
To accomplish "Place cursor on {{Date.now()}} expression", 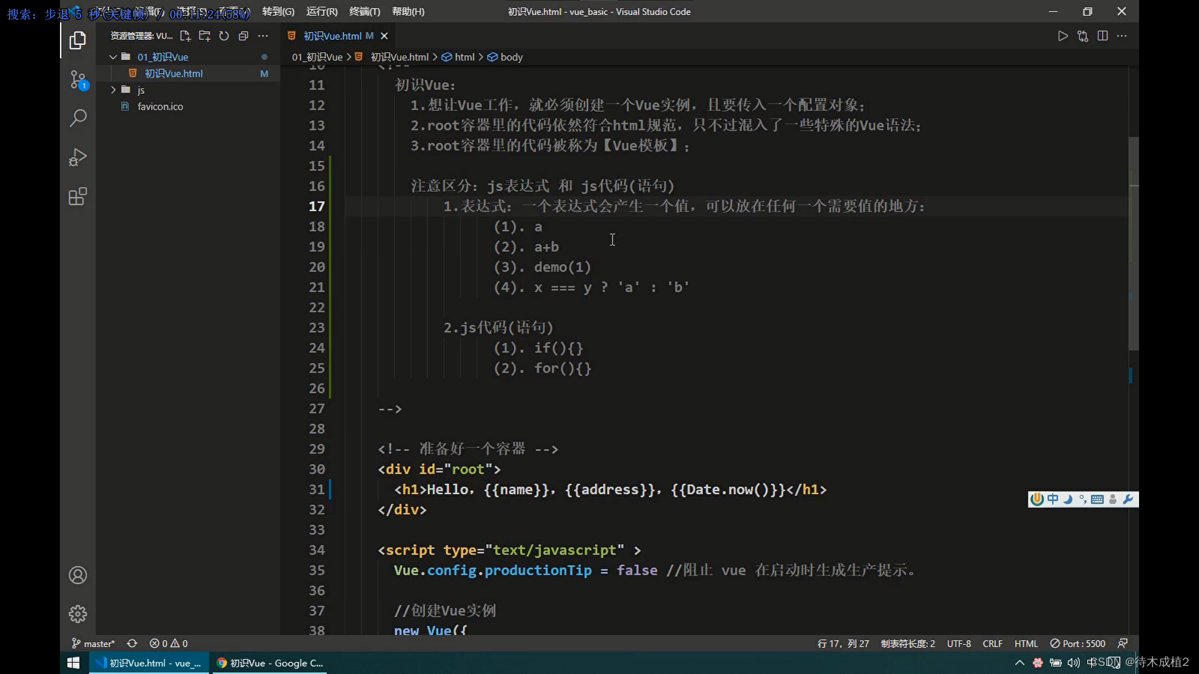I will pos(728,489).
